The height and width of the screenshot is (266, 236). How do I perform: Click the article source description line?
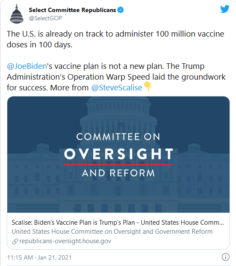[x=112, y=232]
